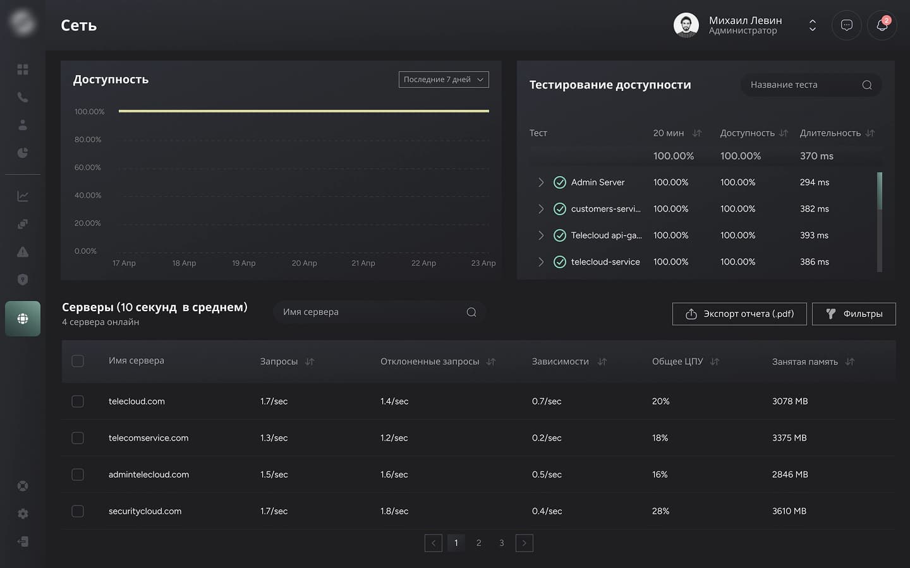Open the phone calls sidebar icon
Screen dimensions: 910x568
[x=23, y=97]
